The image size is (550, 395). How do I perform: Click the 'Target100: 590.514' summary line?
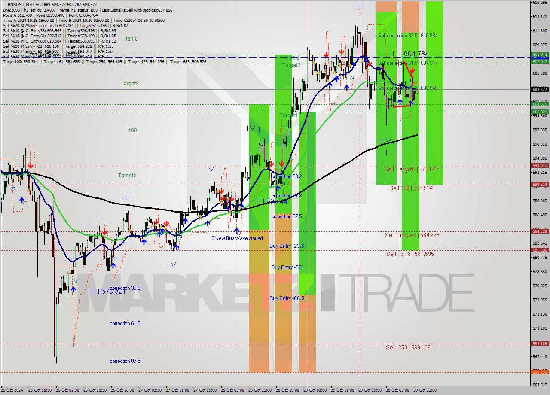[104, 61]
